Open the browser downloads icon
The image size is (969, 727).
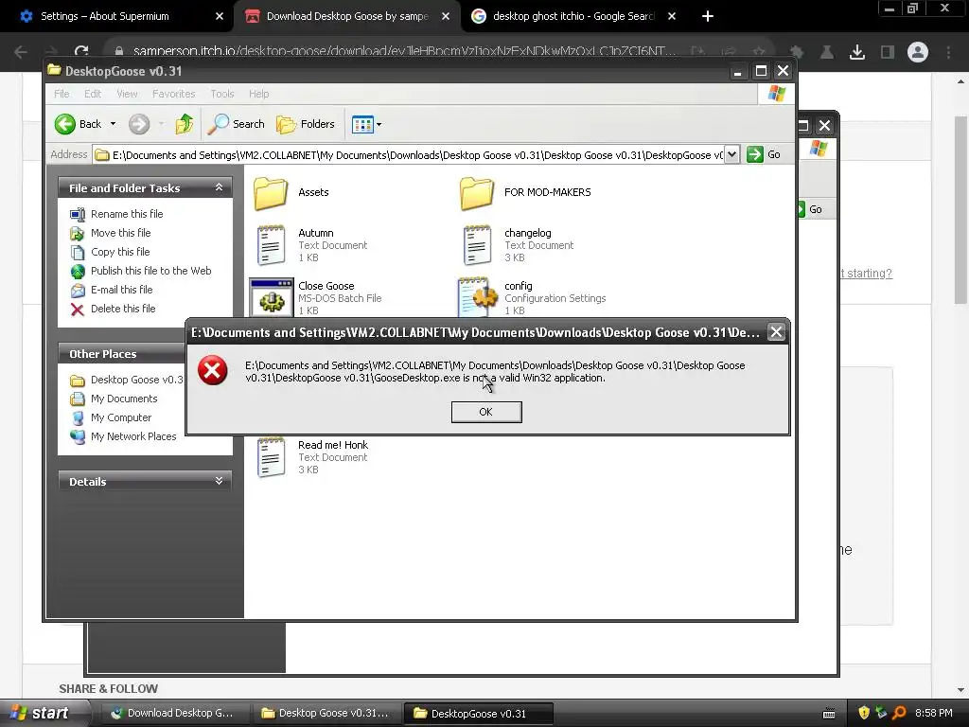856,52
